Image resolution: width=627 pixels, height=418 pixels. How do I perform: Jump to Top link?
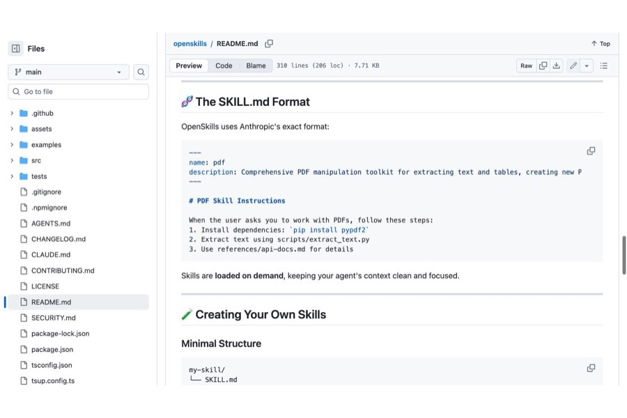click(601, 44)
